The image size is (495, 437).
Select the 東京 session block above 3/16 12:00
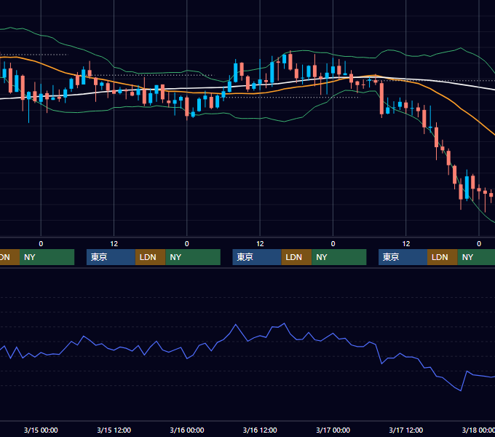[x=257, y=257]
